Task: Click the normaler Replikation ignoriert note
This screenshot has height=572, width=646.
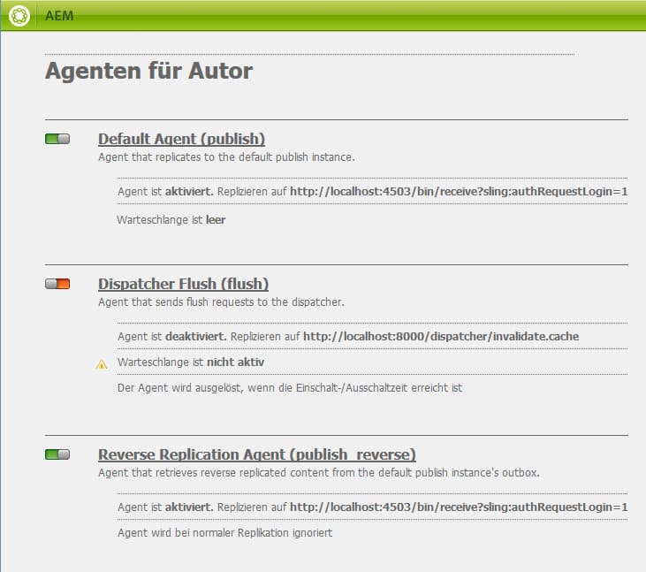Action: (x=224, y=532)
